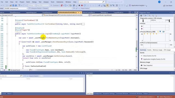Click the 2:00min timeline marker
The width and height of the screenshot is (175, 98).
click(x=153, y=20)
